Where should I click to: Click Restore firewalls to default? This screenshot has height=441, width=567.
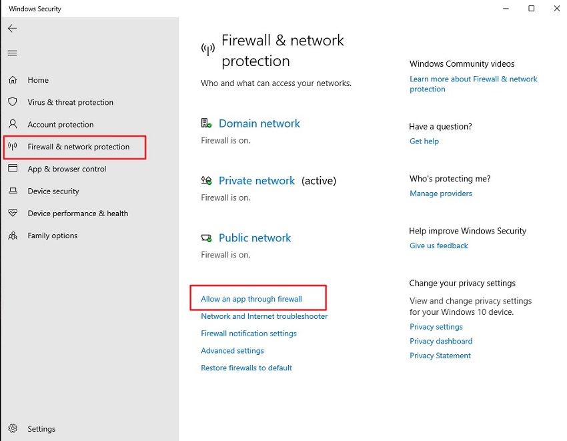246,368
